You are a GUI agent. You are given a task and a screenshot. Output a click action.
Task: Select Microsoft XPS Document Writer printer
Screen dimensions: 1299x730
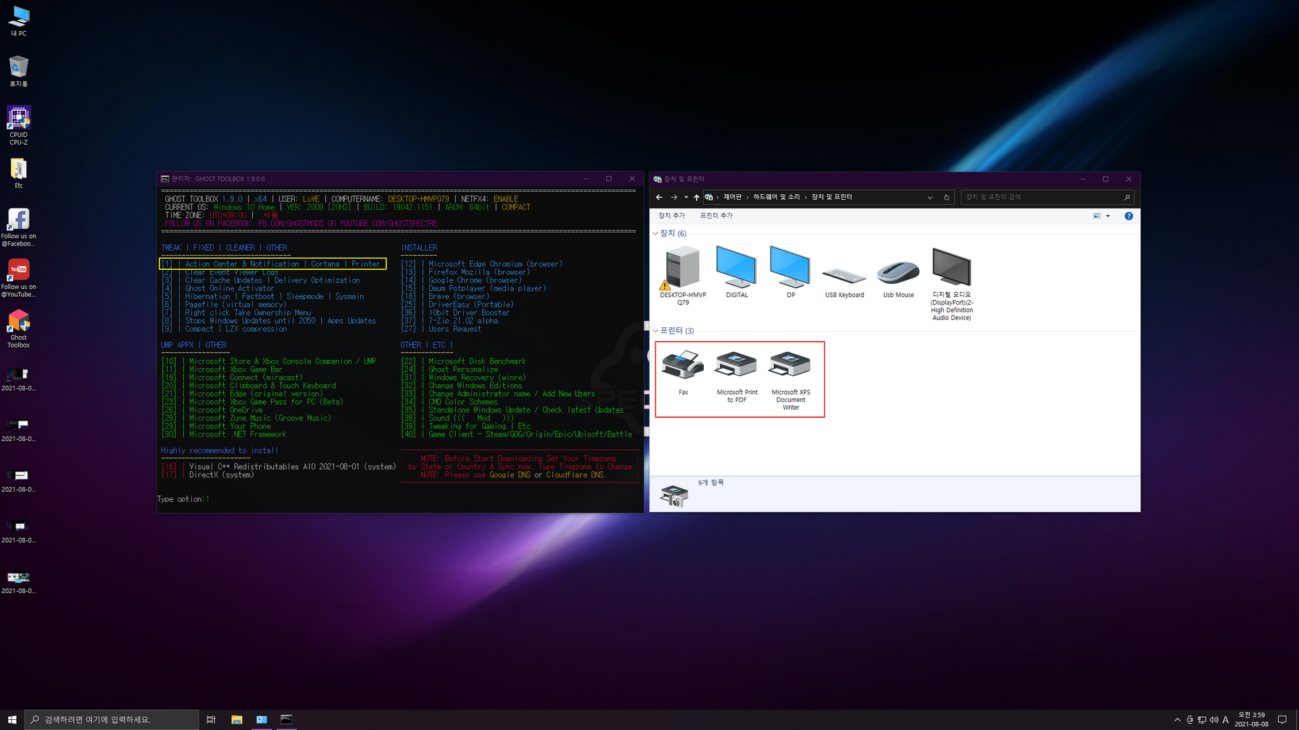(x=790, y=380)
